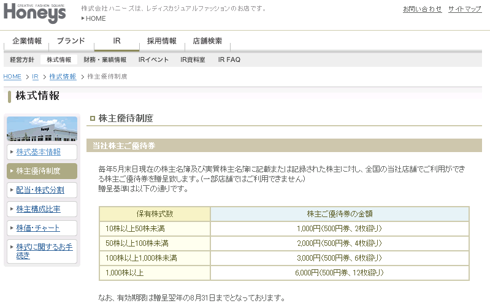Click the 10株以上50株未満 cell
Image resolution: width=490 pixels, height=306 pixels.
pyautogui.click(x=155, y=229)
